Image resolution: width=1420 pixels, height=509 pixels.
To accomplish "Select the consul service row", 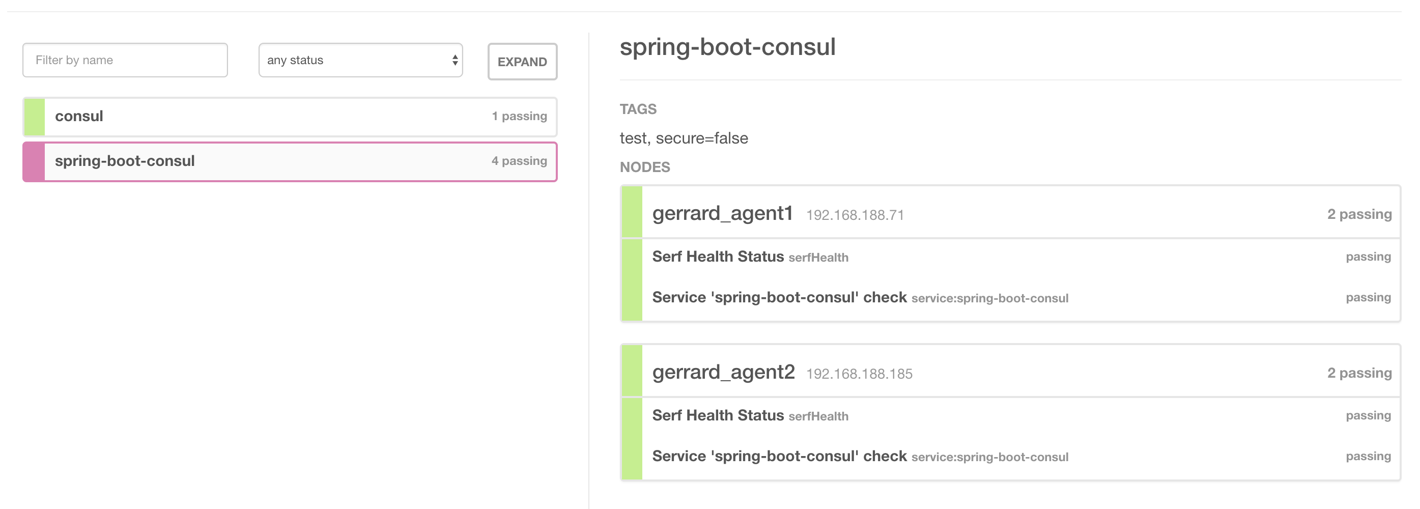I will click(x=290, y=117).
